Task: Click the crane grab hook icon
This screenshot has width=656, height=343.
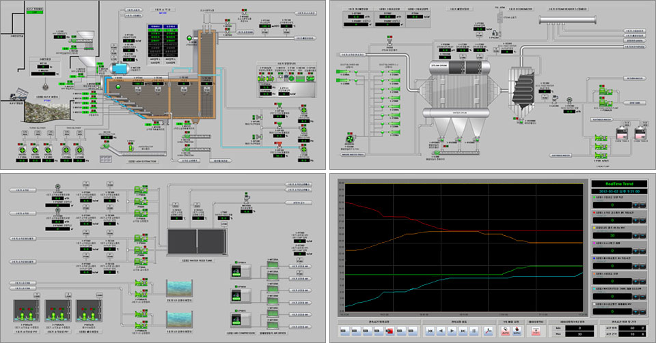Action: [x=45, y=87]
